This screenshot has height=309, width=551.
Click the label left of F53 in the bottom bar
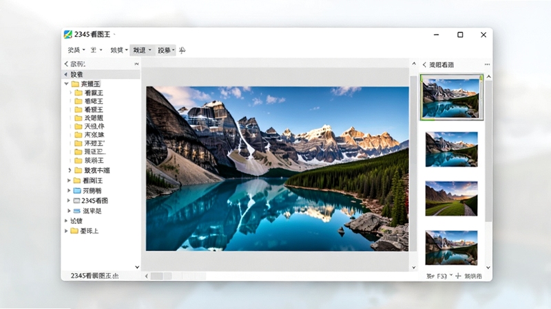coord(430,276)
